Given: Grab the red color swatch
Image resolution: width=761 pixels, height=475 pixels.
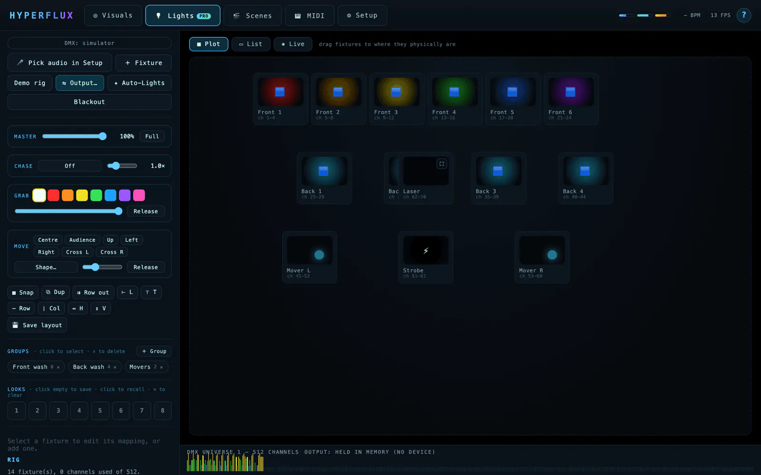Looking at the screenshot, I should click(54, 195).
